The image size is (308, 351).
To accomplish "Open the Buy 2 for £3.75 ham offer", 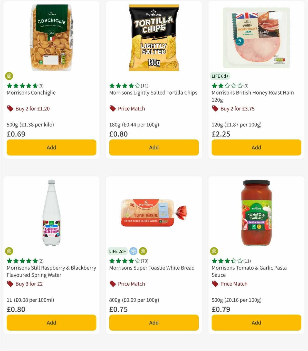I will click(237, 108).
